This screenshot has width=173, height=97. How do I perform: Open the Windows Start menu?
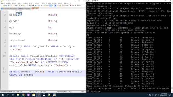(2, 95)
